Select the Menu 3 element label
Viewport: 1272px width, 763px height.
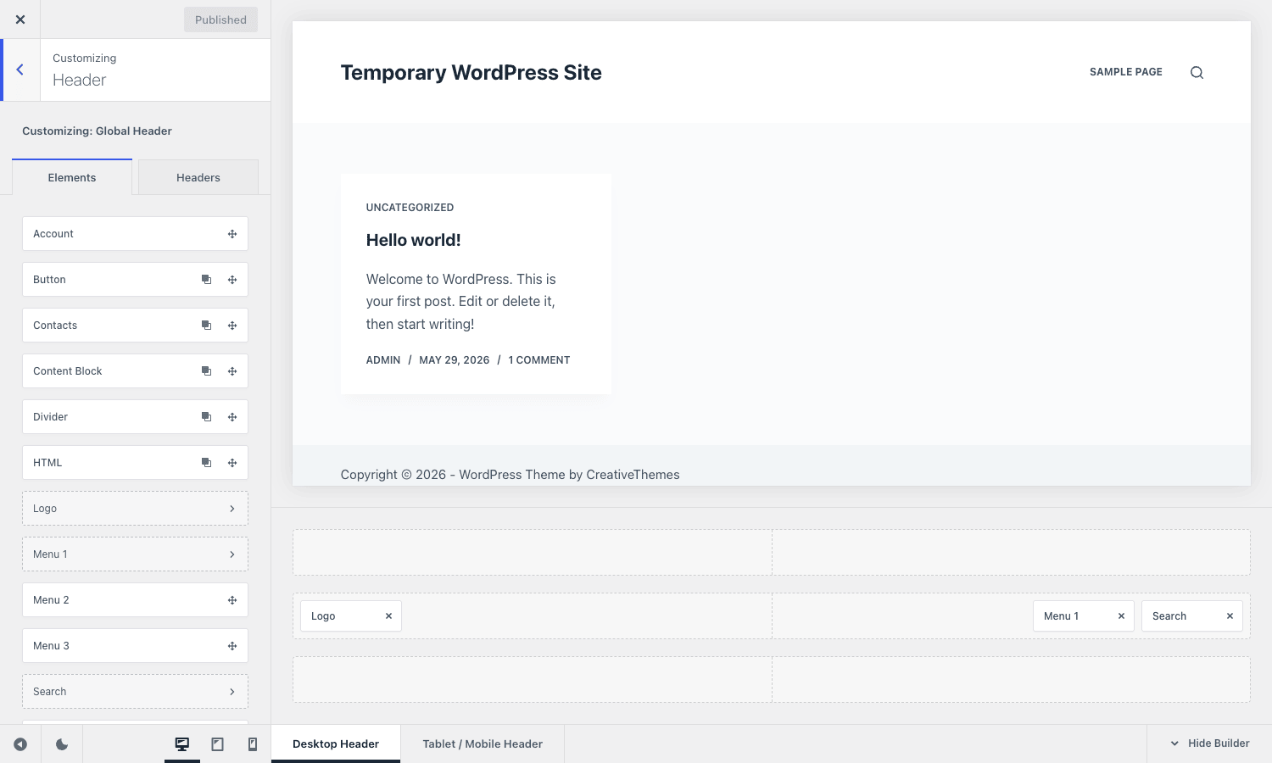tap(51, 646)
